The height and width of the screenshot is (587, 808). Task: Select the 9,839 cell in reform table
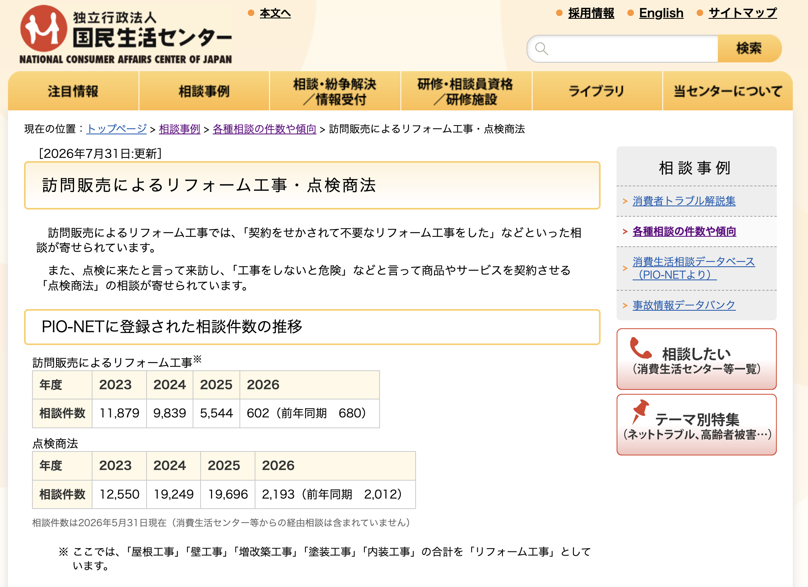point(170,413)
